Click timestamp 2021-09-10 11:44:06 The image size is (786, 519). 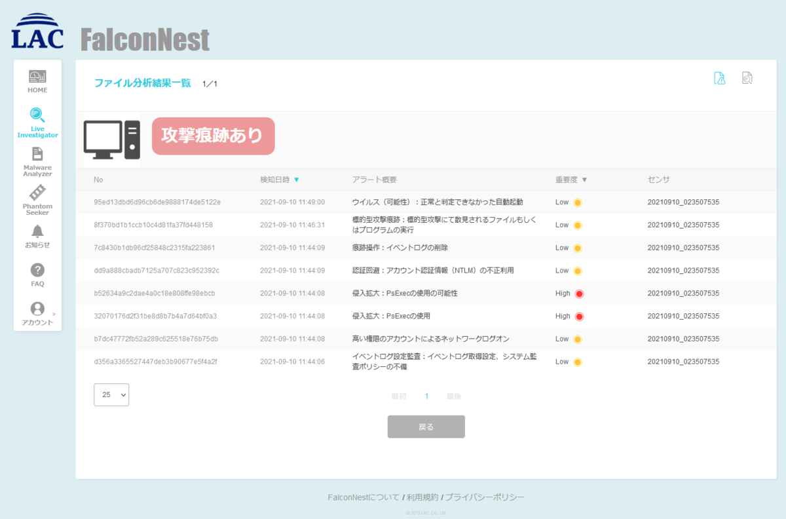292,362
